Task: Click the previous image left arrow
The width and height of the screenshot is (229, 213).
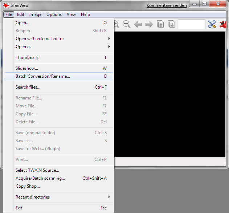Action: [x=138, y=24]
